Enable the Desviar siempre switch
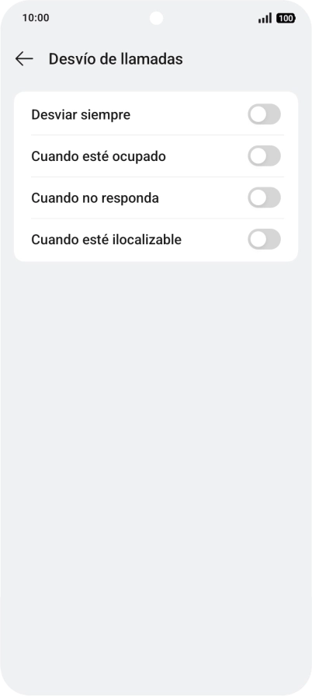Viewport: 312px width, 696px height. click(x=264, y=114)
